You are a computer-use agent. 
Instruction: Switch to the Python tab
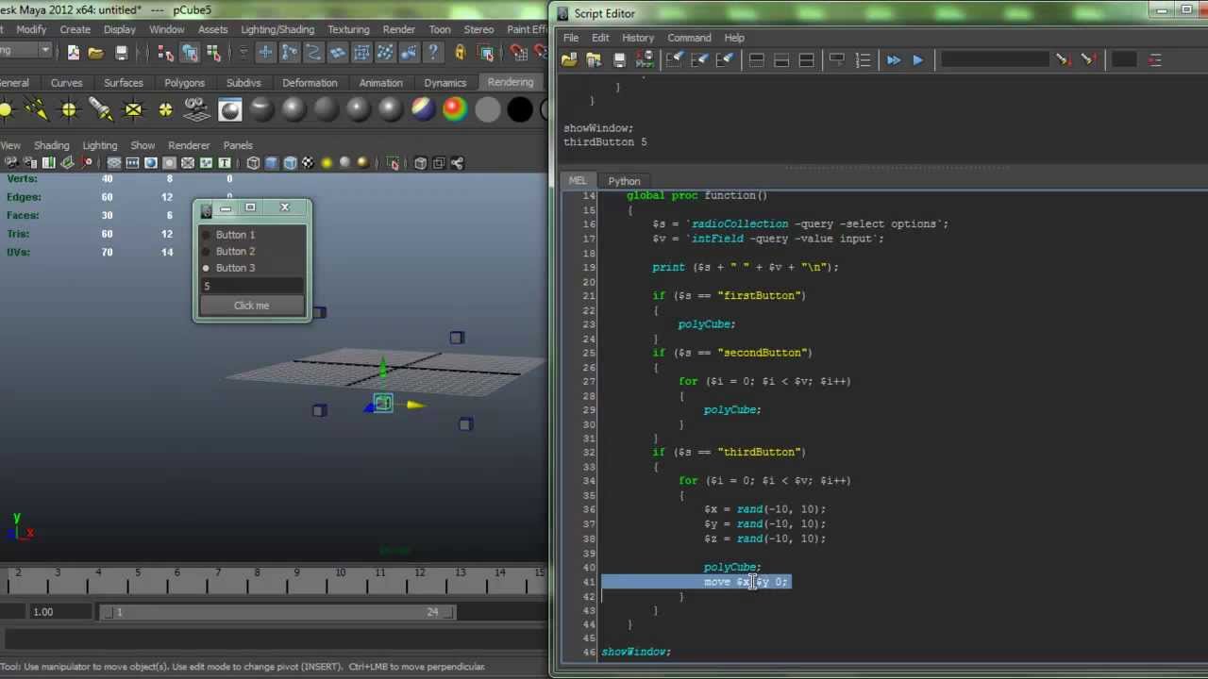click(x=624, y=181)
